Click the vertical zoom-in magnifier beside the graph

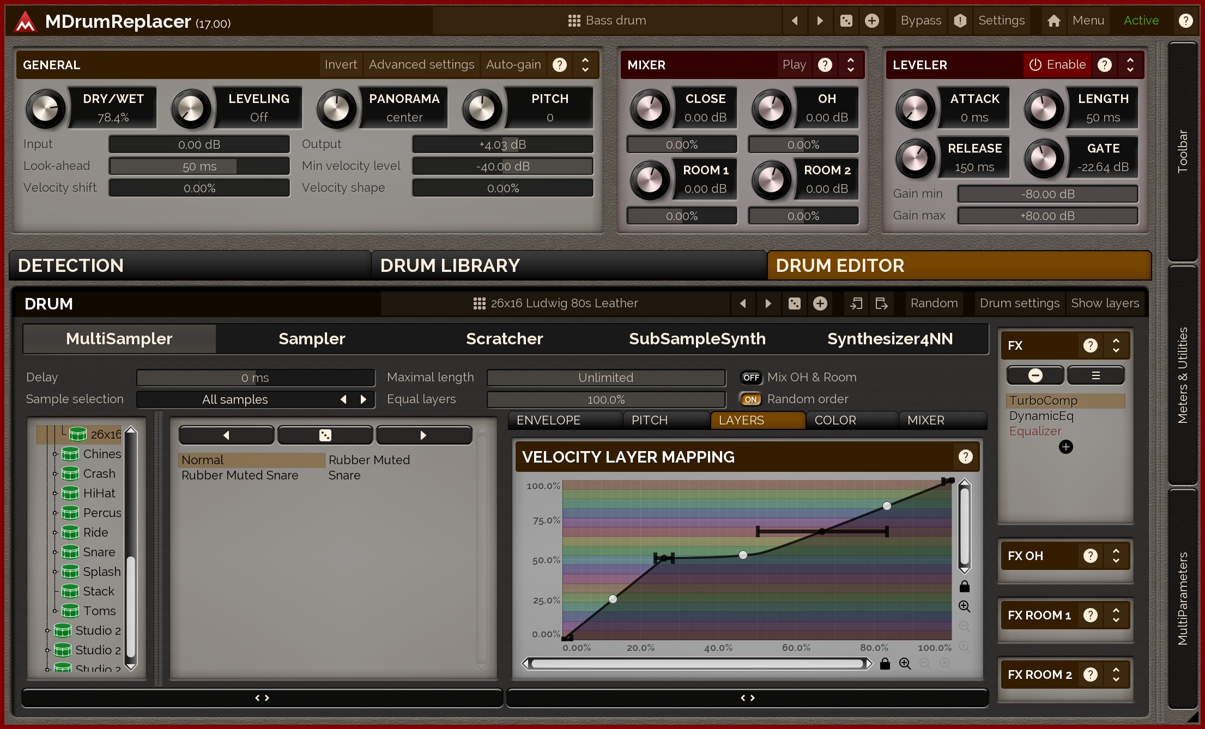[964, 606]
